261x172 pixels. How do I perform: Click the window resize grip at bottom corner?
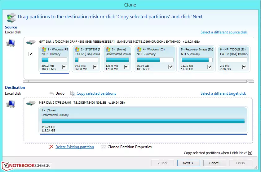[256, 167]
